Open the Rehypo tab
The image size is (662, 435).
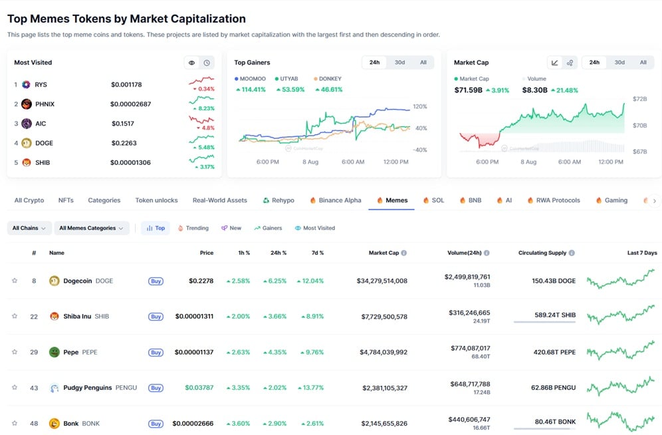click(278, 200)
